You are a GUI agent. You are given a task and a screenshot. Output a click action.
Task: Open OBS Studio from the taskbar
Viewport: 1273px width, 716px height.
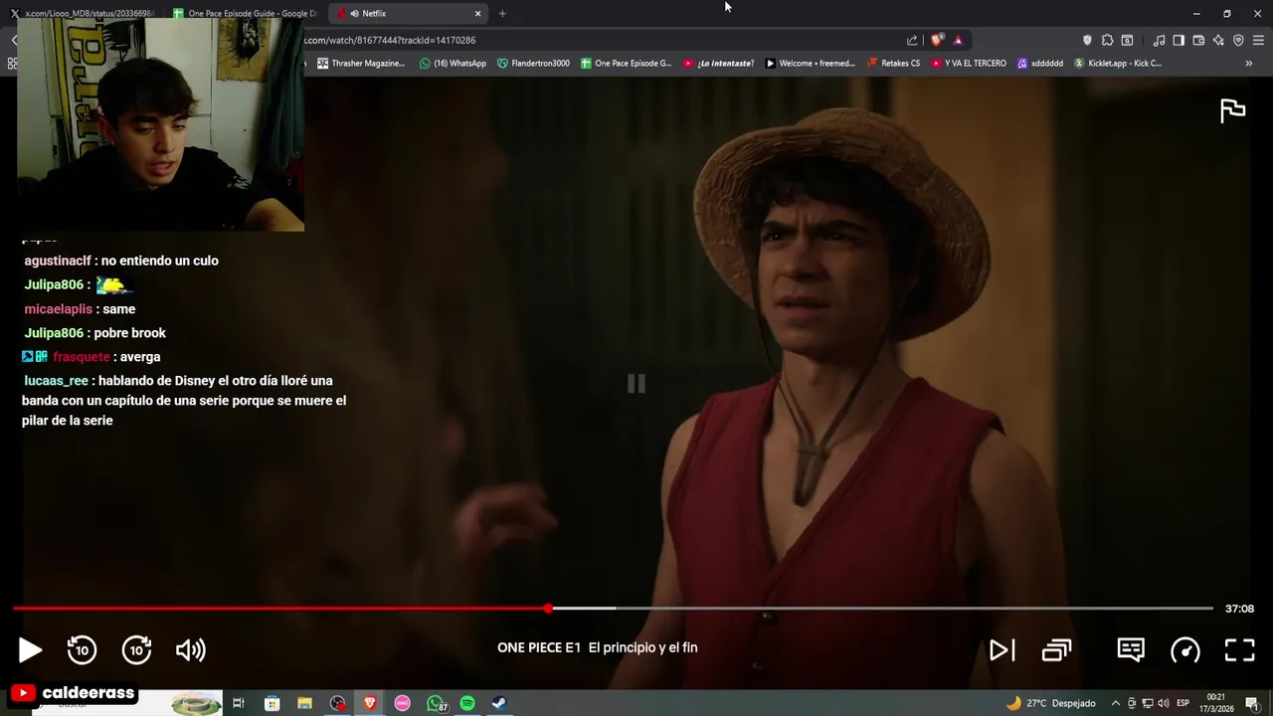338,703
